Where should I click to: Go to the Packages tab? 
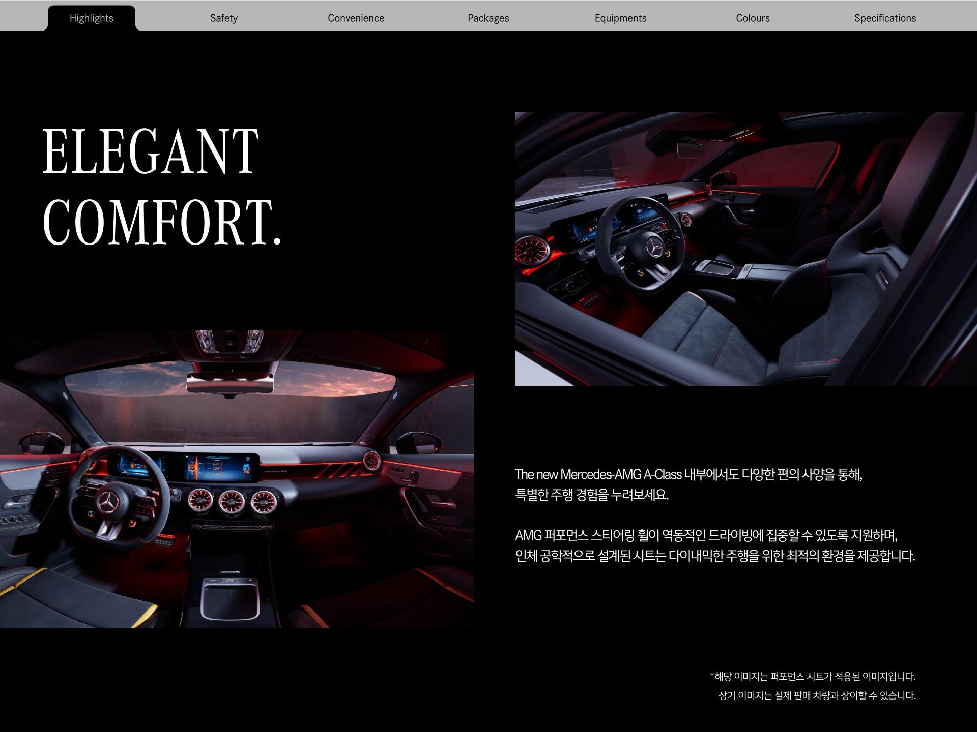[489, 18]
